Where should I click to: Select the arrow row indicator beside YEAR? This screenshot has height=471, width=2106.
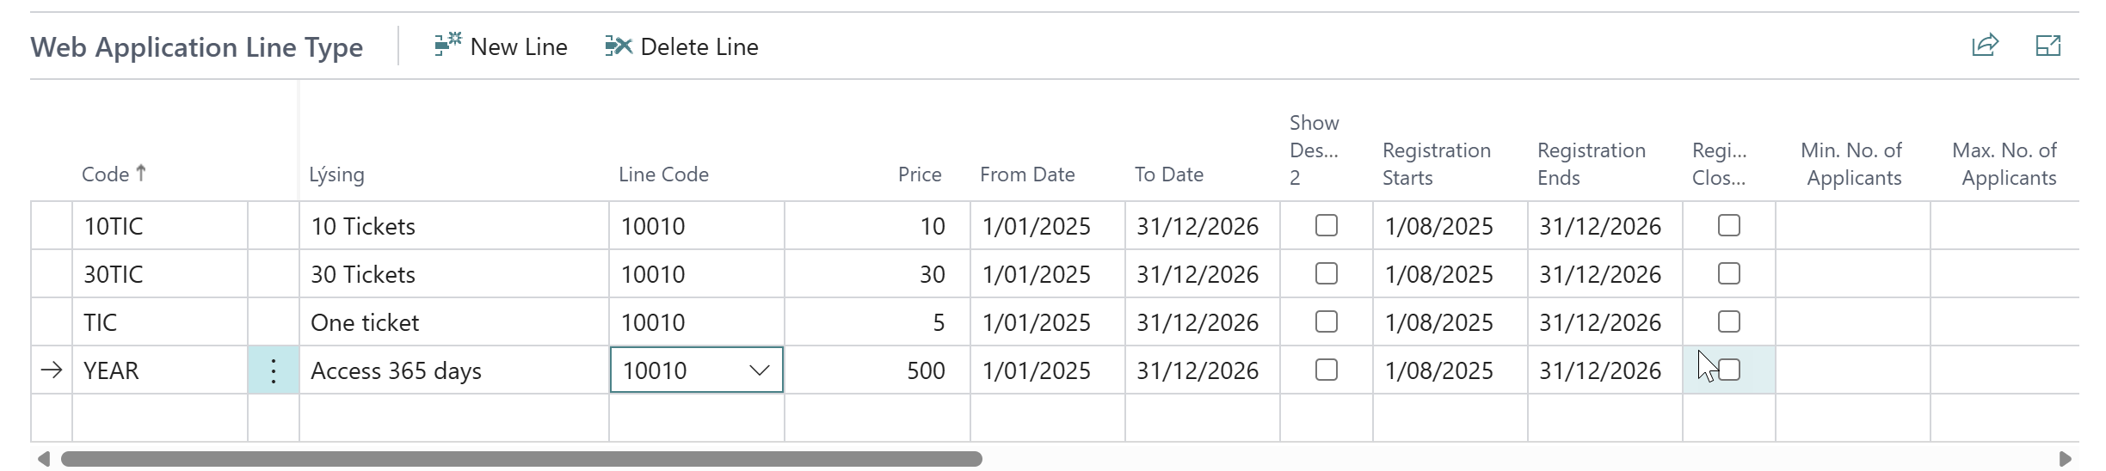pyautogui.click(x=52, y=370)
